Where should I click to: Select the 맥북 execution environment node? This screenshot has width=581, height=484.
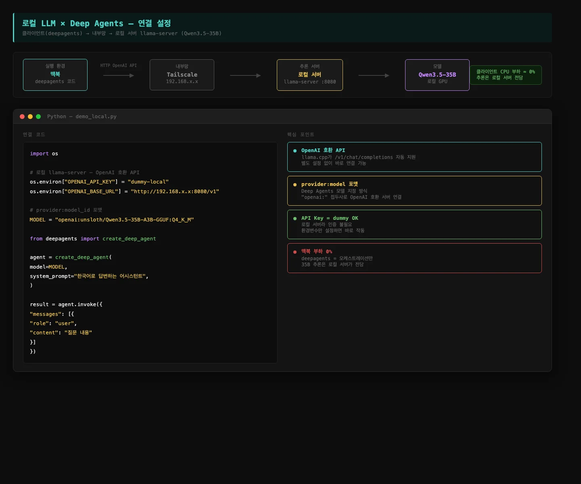point(55,75)
